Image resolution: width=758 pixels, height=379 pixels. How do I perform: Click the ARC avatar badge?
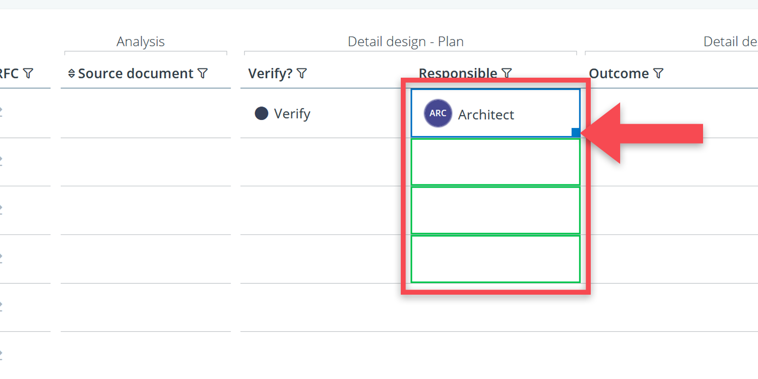[x=438, y=113]
